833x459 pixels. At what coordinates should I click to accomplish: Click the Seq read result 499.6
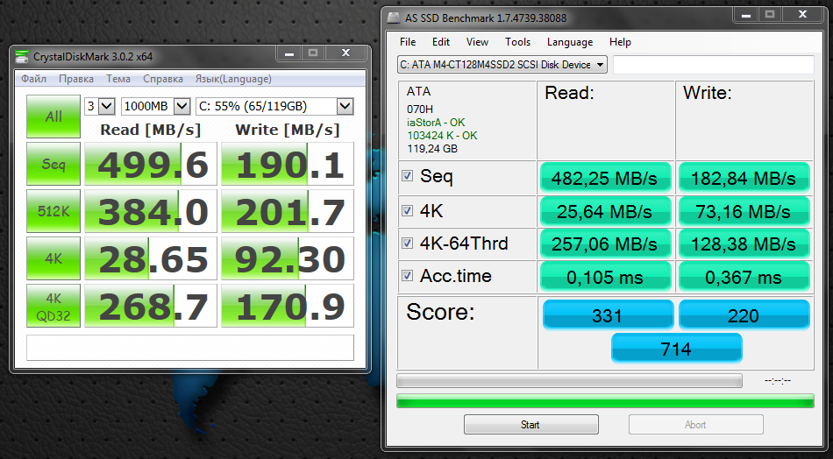tap(151, 164)
